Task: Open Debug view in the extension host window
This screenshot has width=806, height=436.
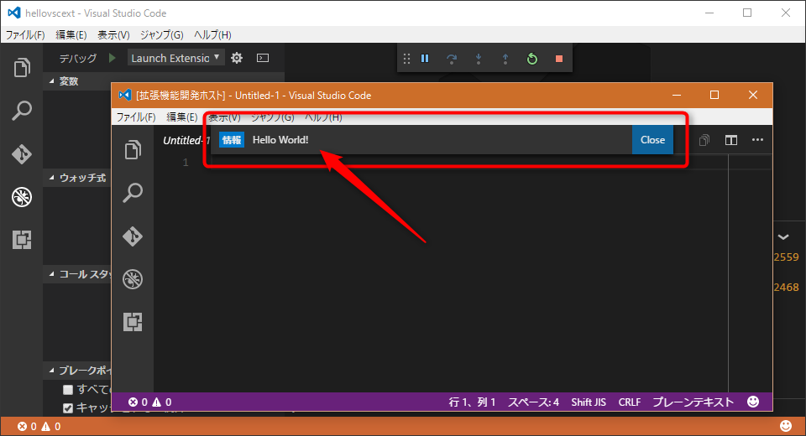Action: click(x=133, y=279)
